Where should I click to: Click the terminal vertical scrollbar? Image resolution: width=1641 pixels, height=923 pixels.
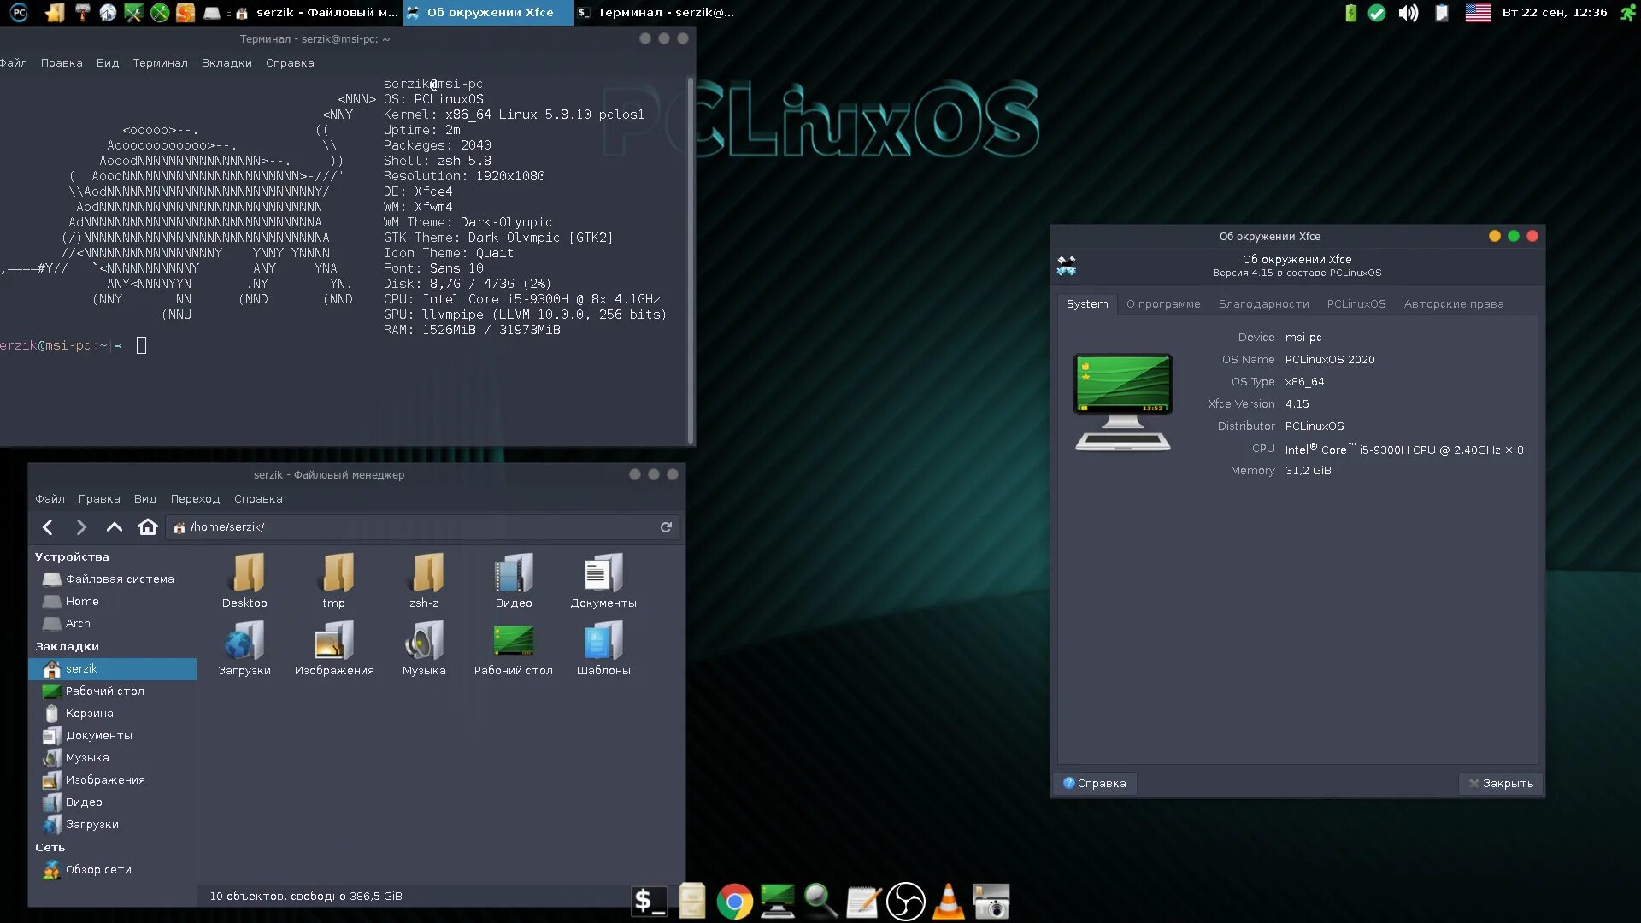click(690, 256)
